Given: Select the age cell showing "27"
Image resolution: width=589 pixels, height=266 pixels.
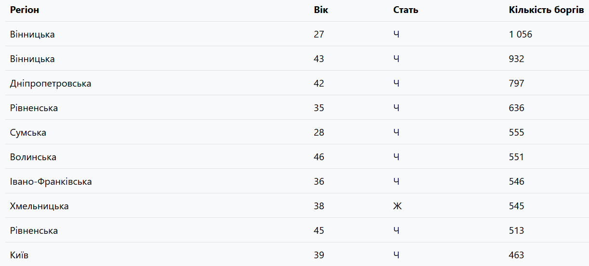Looking at the screenshot, I should (319, 35).
